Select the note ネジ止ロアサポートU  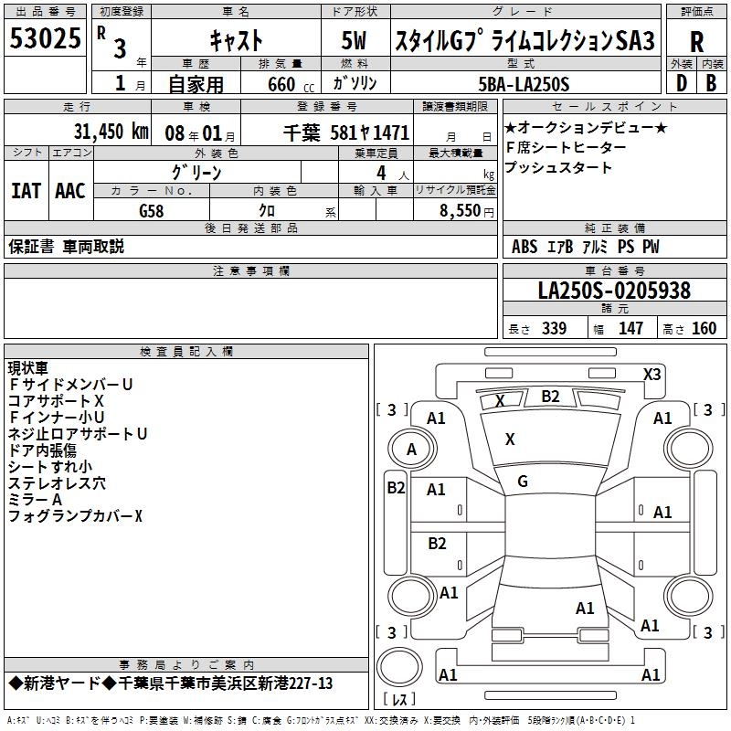(x=78, y=433)
